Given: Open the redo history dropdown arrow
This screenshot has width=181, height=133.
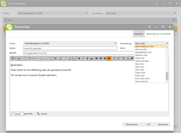Looking at the screenshot, I should coord(38,58).
